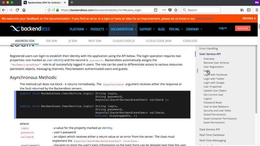This screenshot has height=146, width=260.
Task: Open User Registration in sidebar
Action: click(213, 67)
